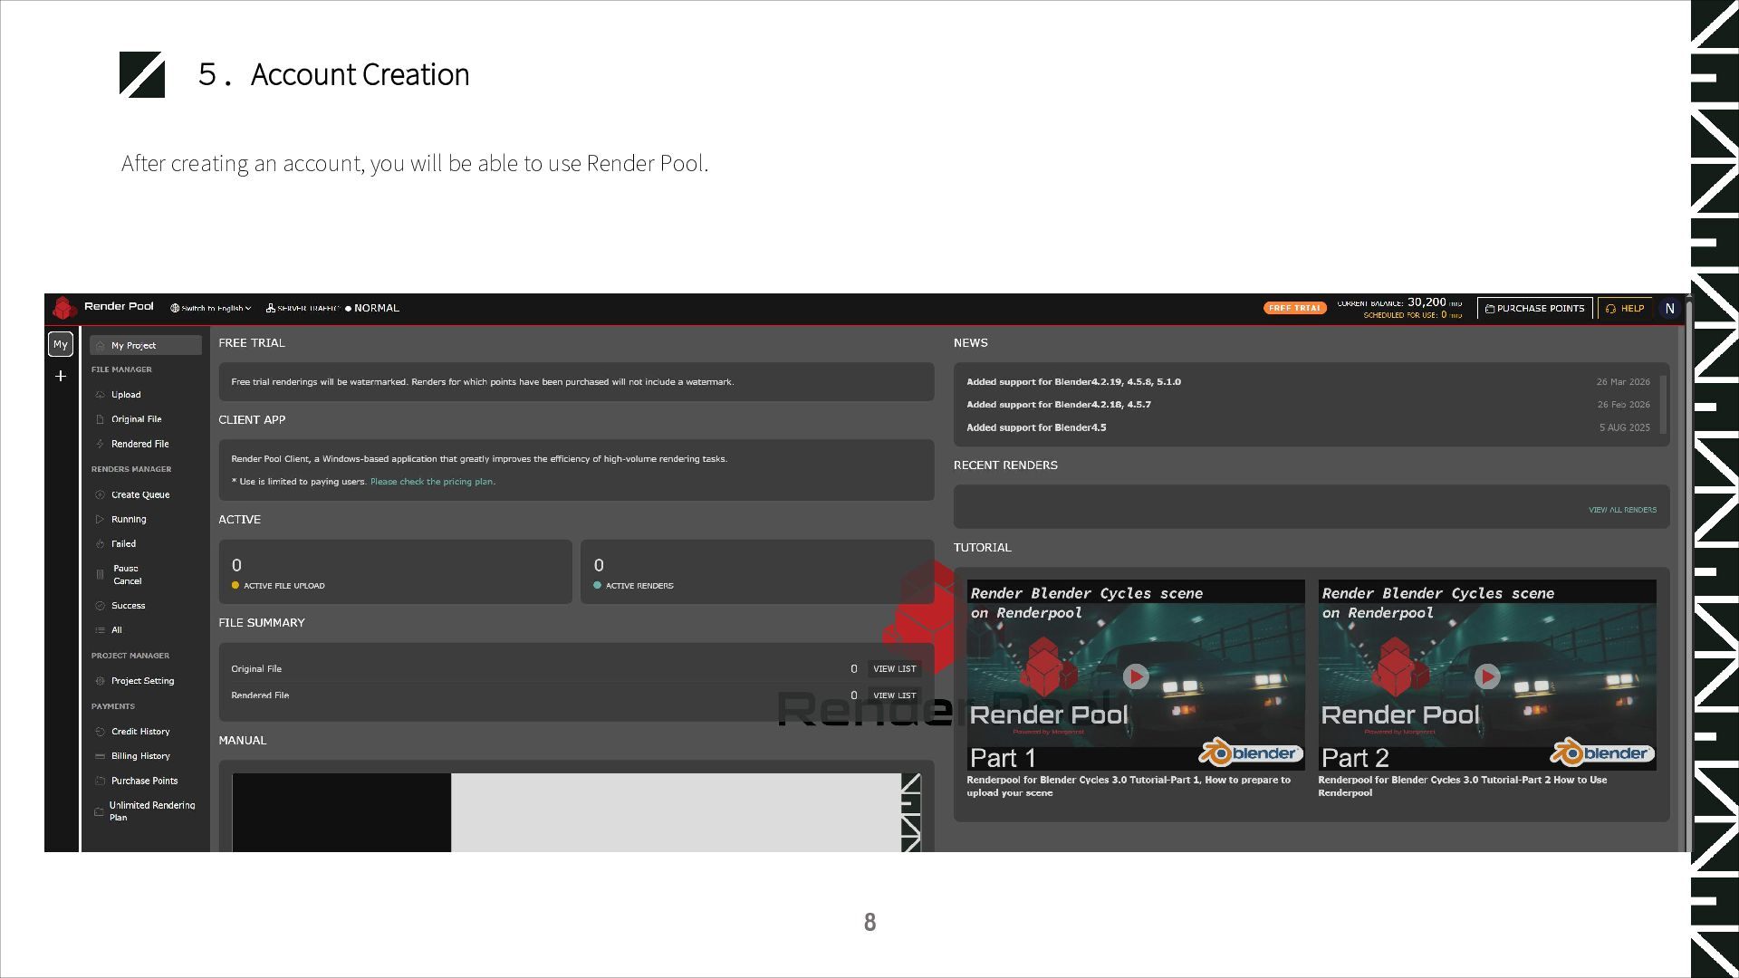The image size is (1739, 978).
Task: Click View List for Original File
Action: [x=894, y=669]
